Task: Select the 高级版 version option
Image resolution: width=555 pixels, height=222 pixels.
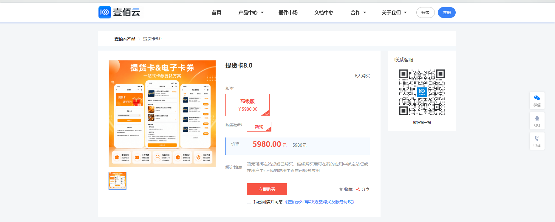Action: pos(248,105)
